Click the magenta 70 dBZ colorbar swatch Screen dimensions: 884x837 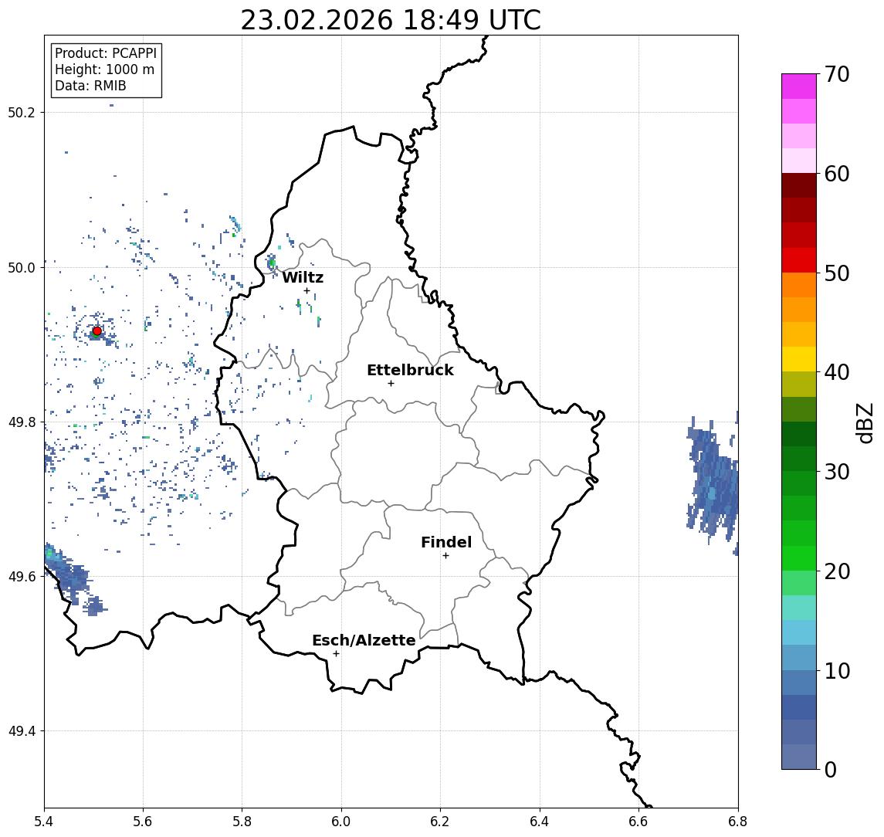coord(799,86)
